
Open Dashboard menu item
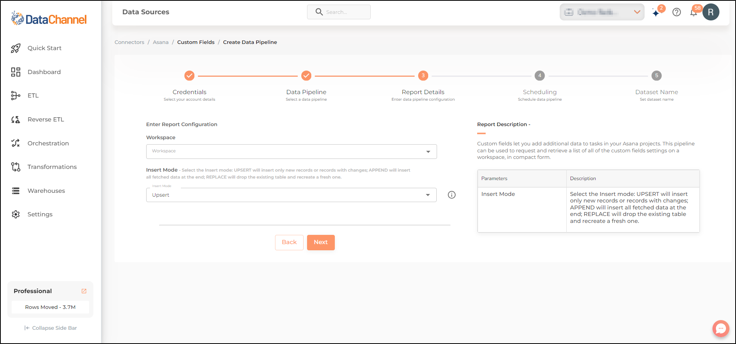coord(44,72)
